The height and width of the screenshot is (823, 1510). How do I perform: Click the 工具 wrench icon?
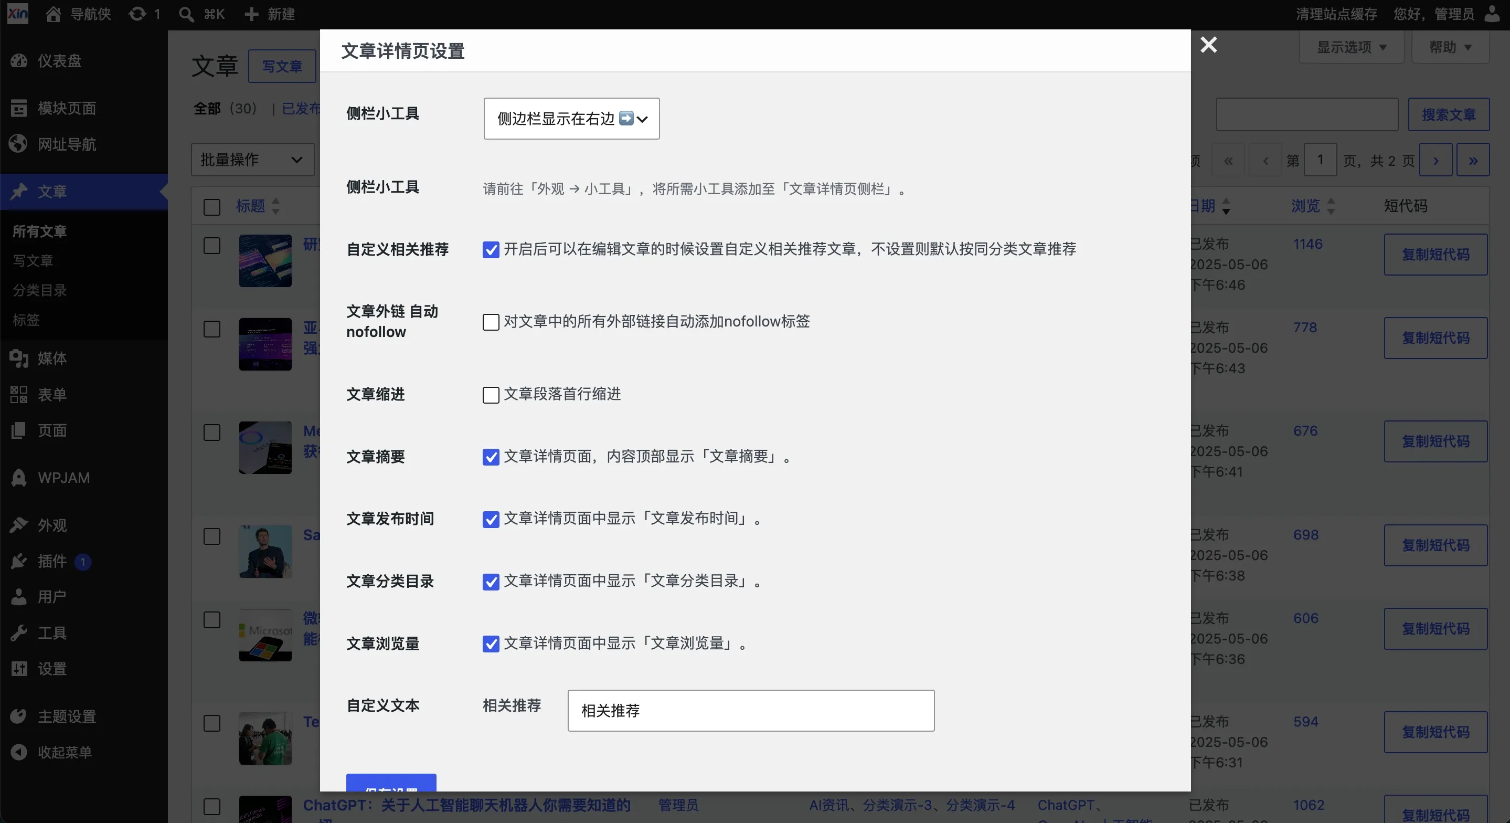coord(19,633)
